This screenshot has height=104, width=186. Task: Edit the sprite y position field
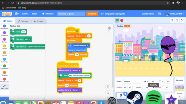coord(168,81)
